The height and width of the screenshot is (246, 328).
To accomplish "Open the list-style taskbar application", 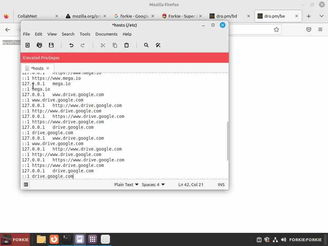I will point(105,239).
